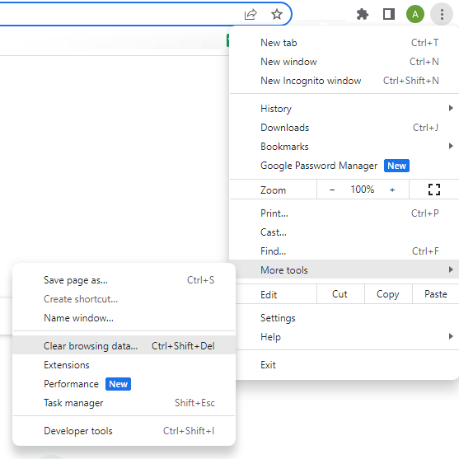This screenshot has height=459, width=459.
Task: Click the Cut button in Edit row
Action: pos(340,294)
